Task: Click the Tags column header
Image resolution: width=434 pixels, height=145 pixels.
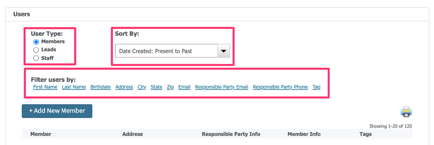Action: pyautogui.click(x=365, y=134)
